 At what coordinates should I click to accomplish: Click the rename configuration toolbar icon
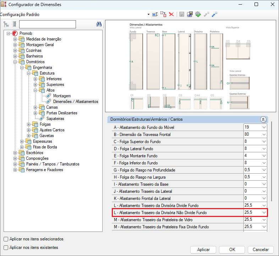click(x=155, y=14)
